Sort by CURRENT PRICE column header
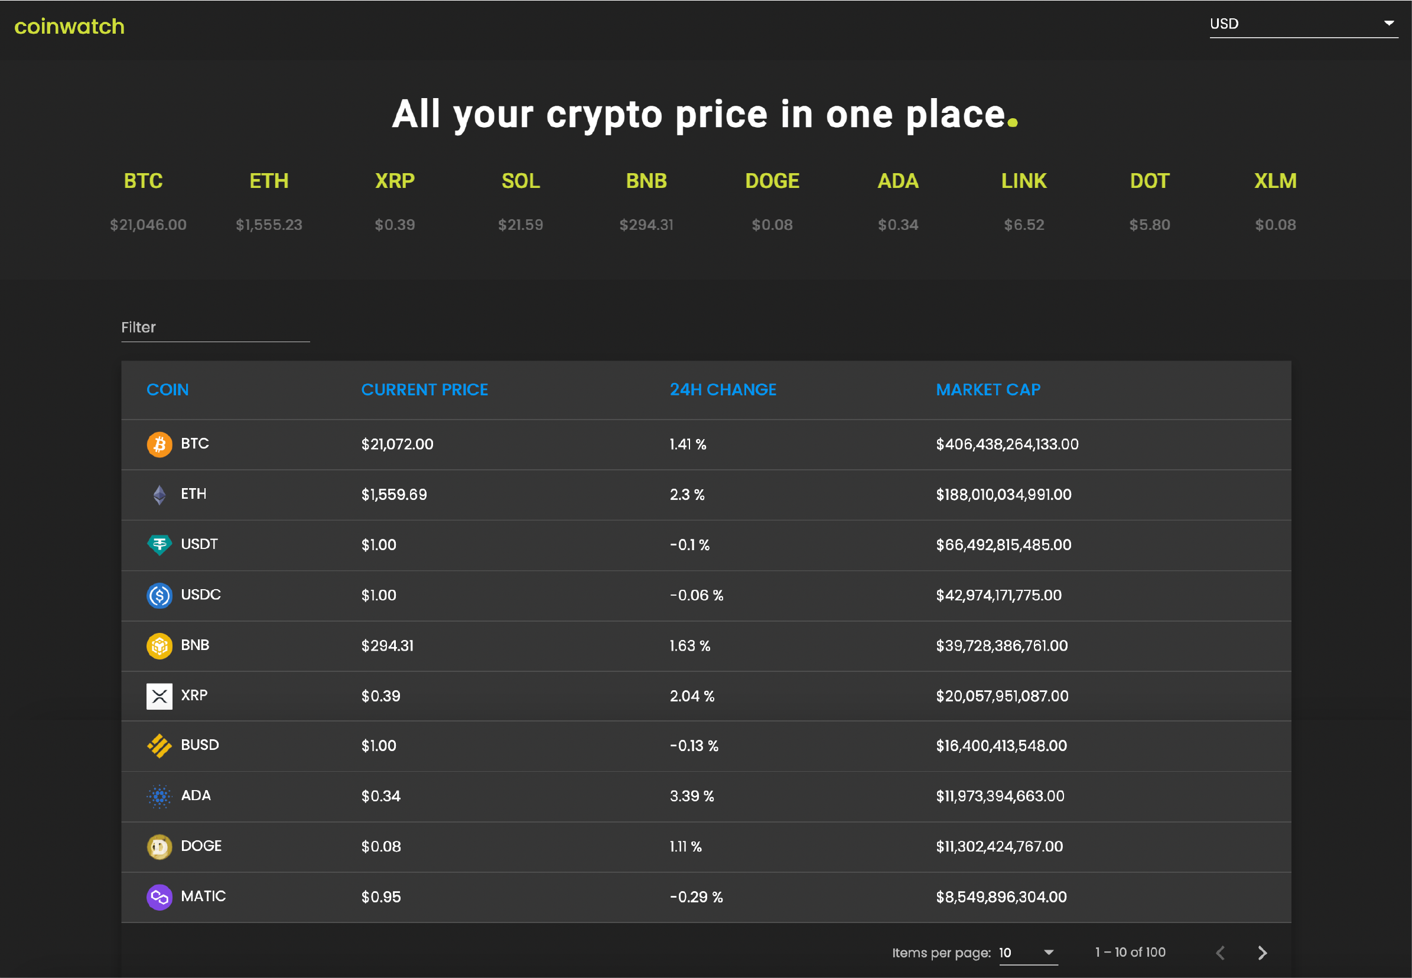Image resolution: width=1412 pixels, height=978 pixels. [x=425, y=390]
